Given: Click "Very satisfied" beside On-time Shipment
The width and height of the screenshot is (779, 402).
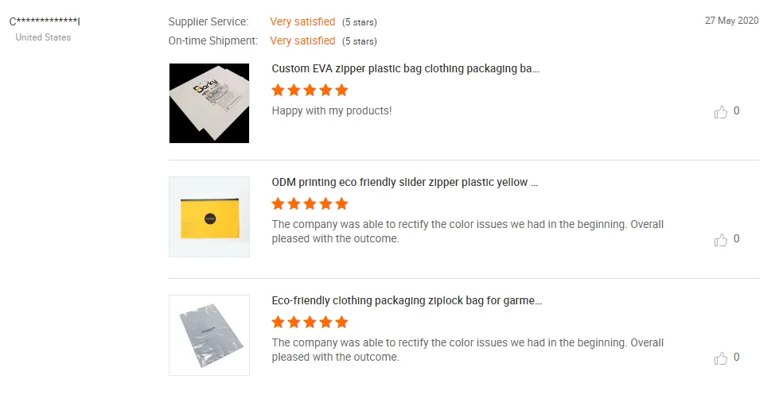Looking at the screenshot, I should (302, 41).
